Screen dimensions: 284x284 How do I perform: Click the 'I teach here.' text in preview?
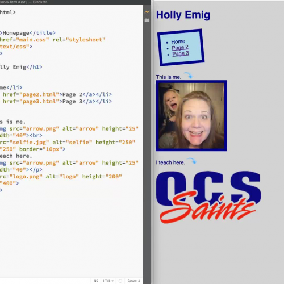170,162
